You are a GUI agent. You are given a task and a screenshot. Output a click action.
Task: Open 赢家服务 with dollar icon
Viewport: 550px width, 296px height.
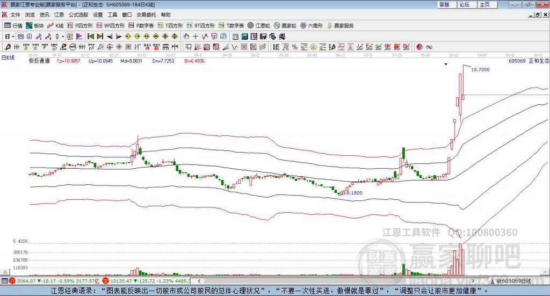pyautogui.click(x=340, y=26)
